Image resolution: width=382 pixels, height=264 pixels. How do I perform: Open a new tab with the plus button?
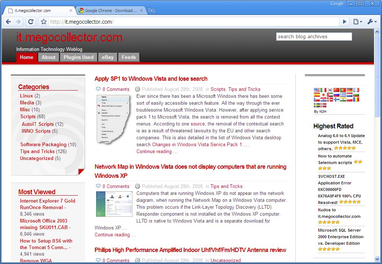click(x=152, y=11)
